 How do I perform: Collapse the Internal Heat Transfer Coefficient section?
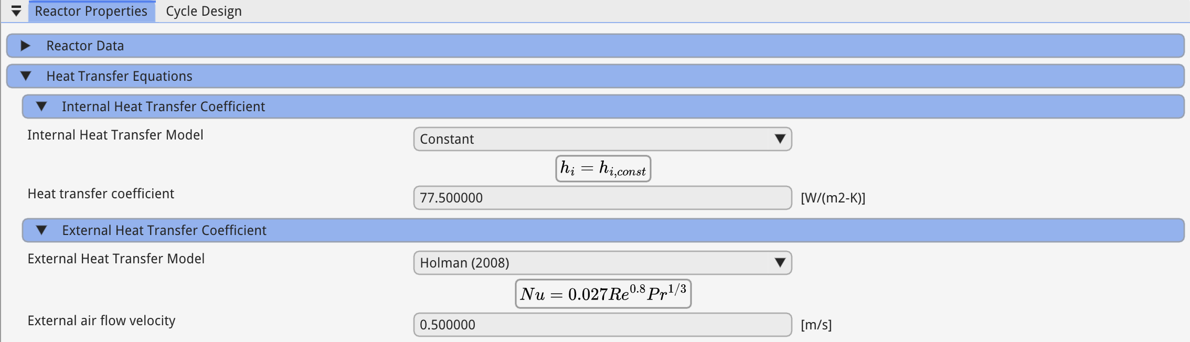pos(41,106)
